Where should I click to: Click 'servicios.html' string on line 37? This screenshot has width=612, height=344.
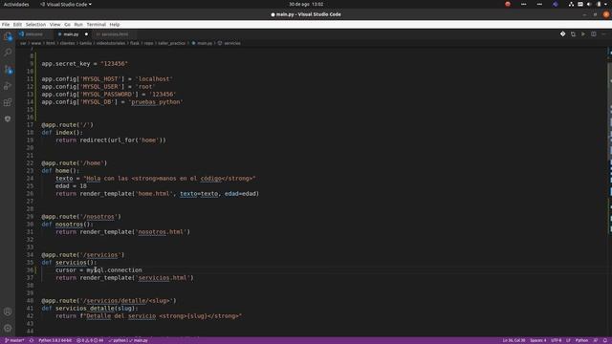coord(164,278)
